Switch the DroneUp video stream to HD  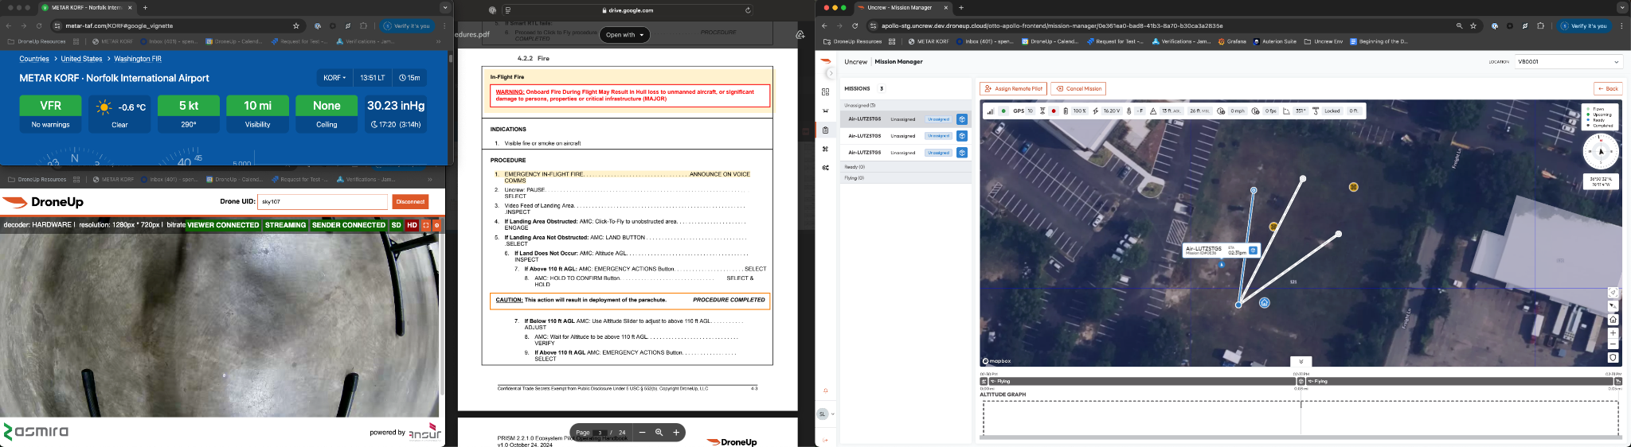tap(412, 225)
